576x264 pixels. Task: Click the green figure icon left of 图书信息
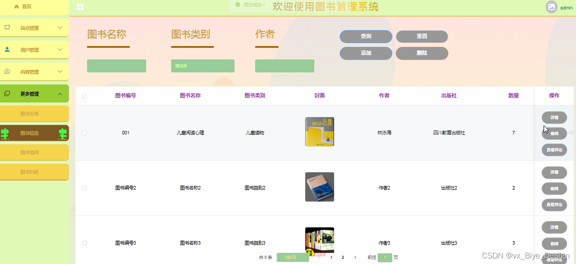(5, 133)
